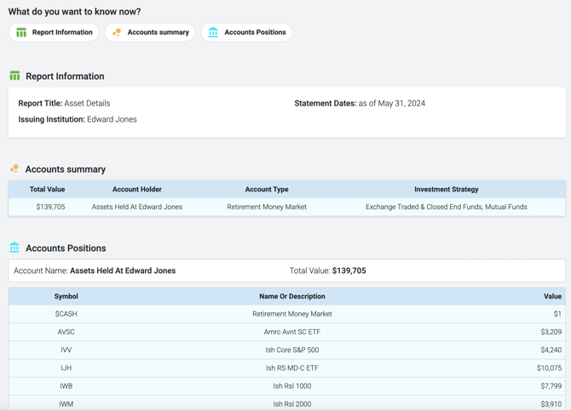This screenshot has height=410, width=571.
Task: Click the $3,209 value cell
Action: click(x=551, y=332)
